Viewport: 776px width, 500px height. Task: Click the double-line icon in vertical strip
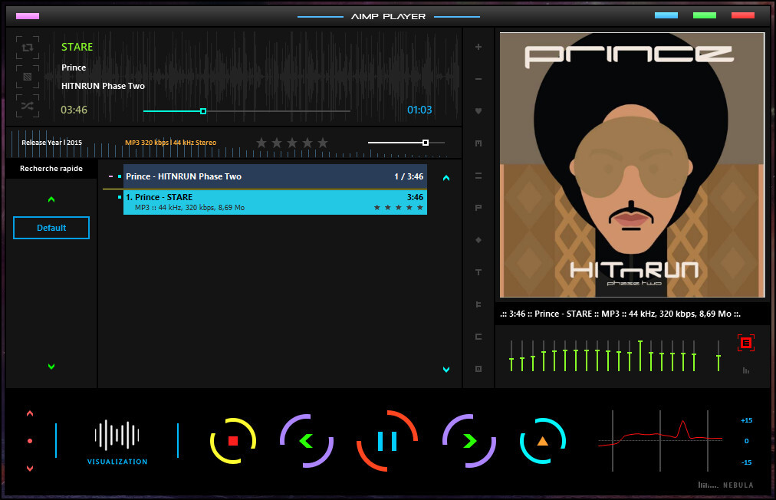478,176
